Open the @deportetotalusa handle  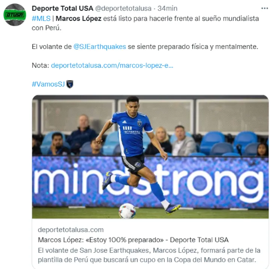[x=123, y=8]
